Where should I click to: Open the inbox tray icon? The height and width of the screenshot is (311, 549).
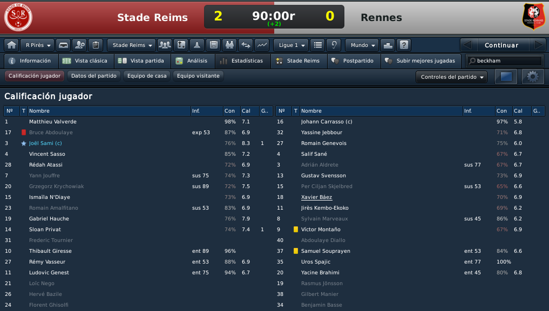coord(63,45)
